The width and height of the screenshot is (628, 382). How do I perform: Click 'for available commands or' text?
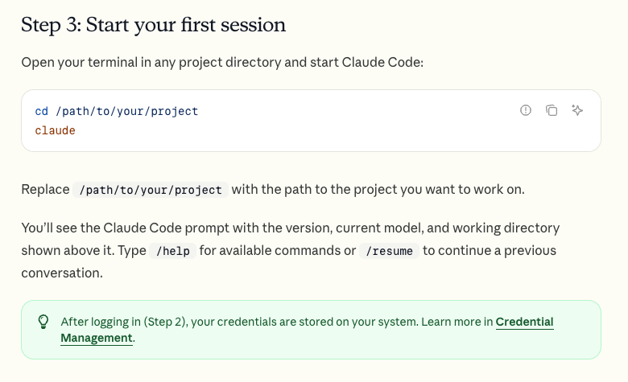tap(278, 251)
